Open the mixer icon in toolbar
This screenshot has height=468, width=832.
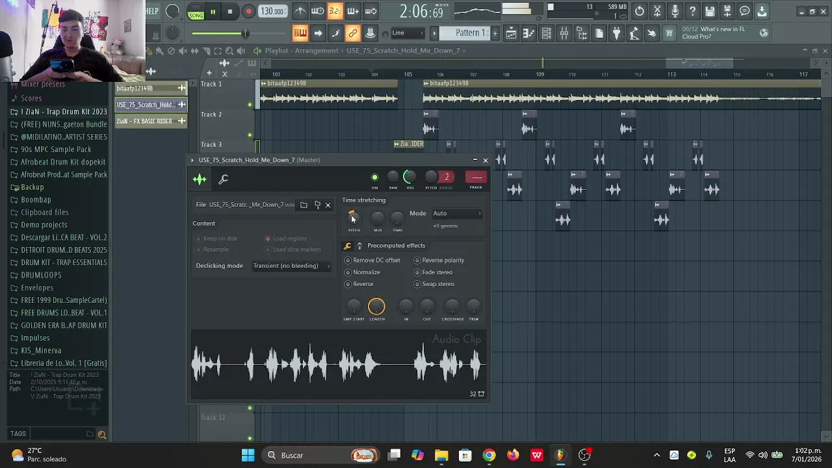pyautogui.click(x=564, y=33)
